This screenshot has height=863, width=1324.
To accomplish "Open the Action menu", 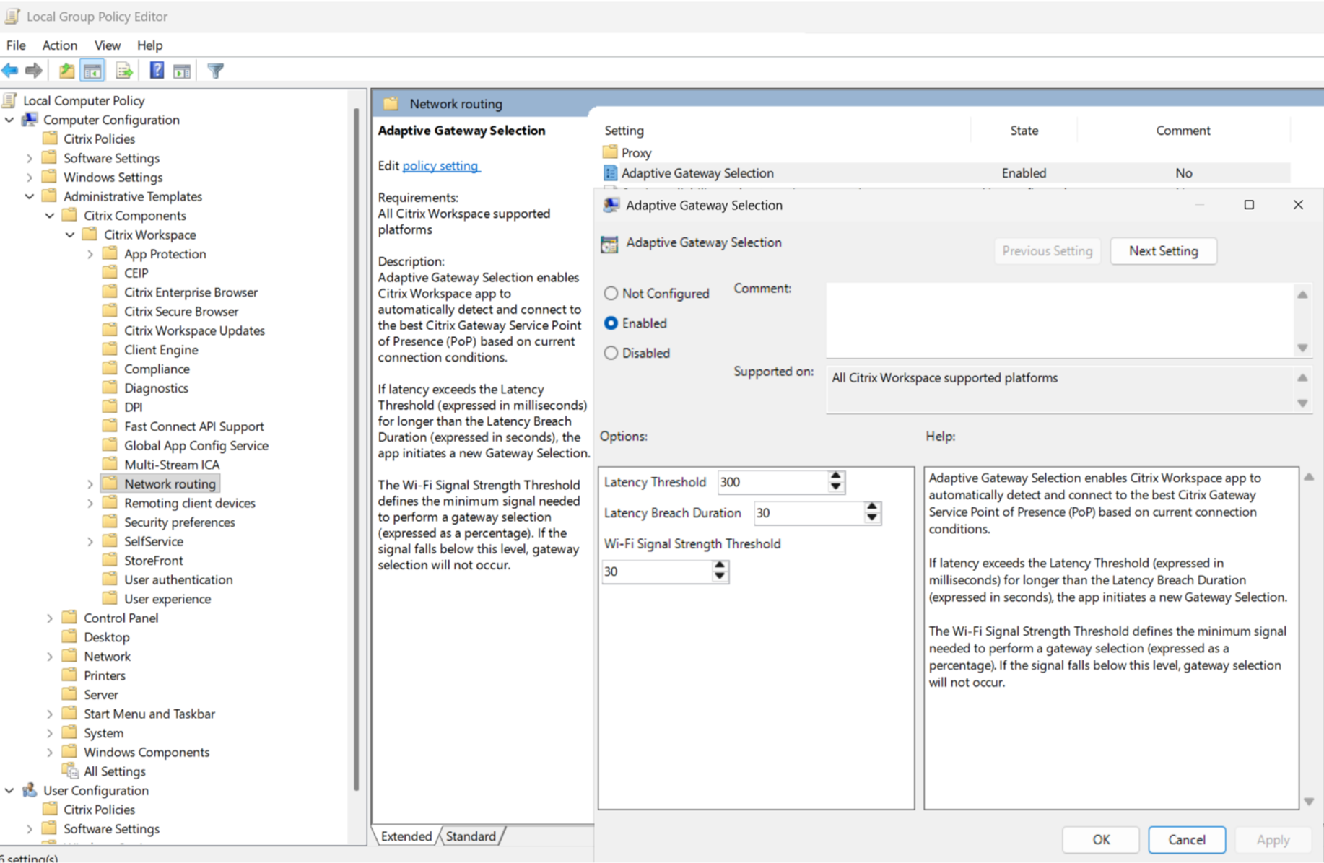I will pyautogui.click(x=59, y=45).
